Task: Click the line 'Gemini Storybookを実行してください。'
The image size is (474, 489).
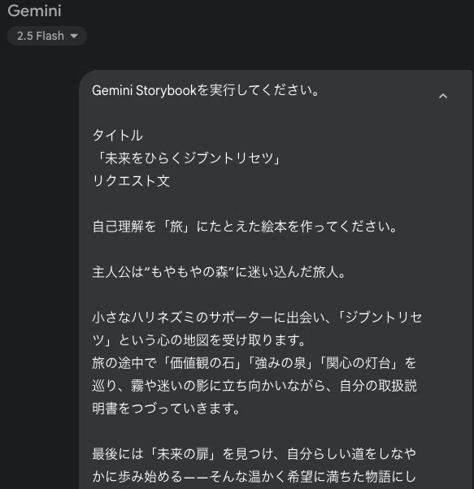Action: 206,90
